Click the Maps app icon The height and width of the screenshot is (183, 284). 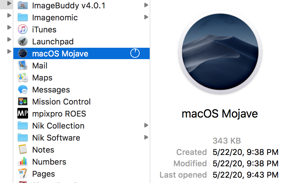click(23, 77)
